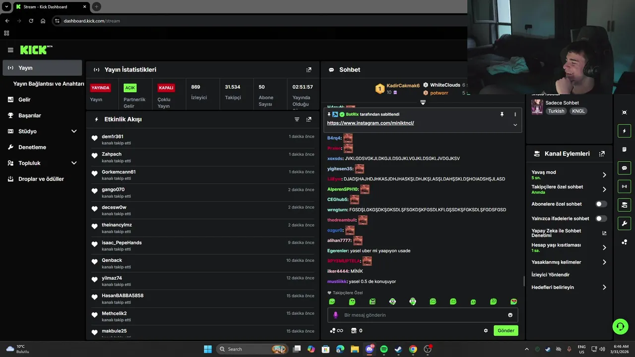Image resolution: width=635 pixels, height=357 pixels.
Task: Expand the Topluluk sidebar section
Action: 74,163
